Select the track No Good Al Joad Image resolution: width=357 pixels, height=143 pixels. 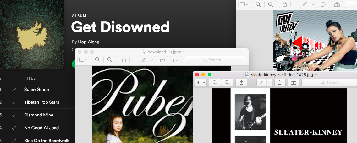coord(41,128)
